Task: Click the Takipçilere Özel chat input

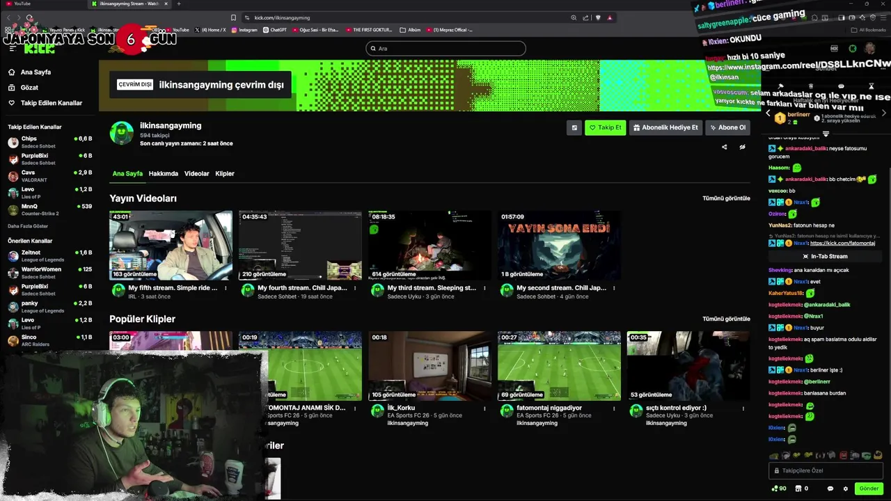Action: (x=826, y=471)
